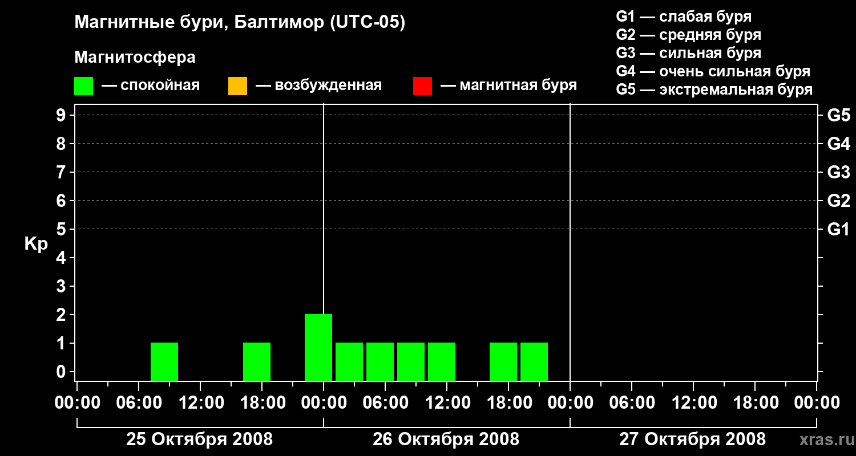Click the 'G4 — очень сильная буря' legend line
The image size is (856, 456).
[x=713, y=71]
